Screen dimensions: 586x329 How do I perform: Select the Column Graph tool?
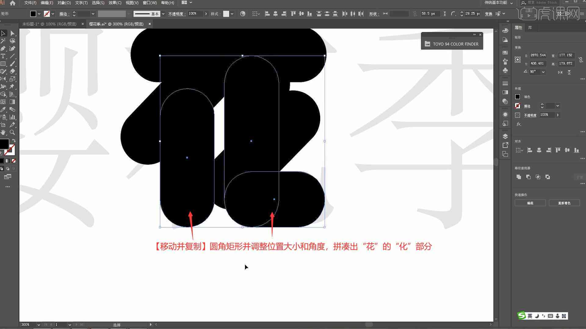click(12, 117)
